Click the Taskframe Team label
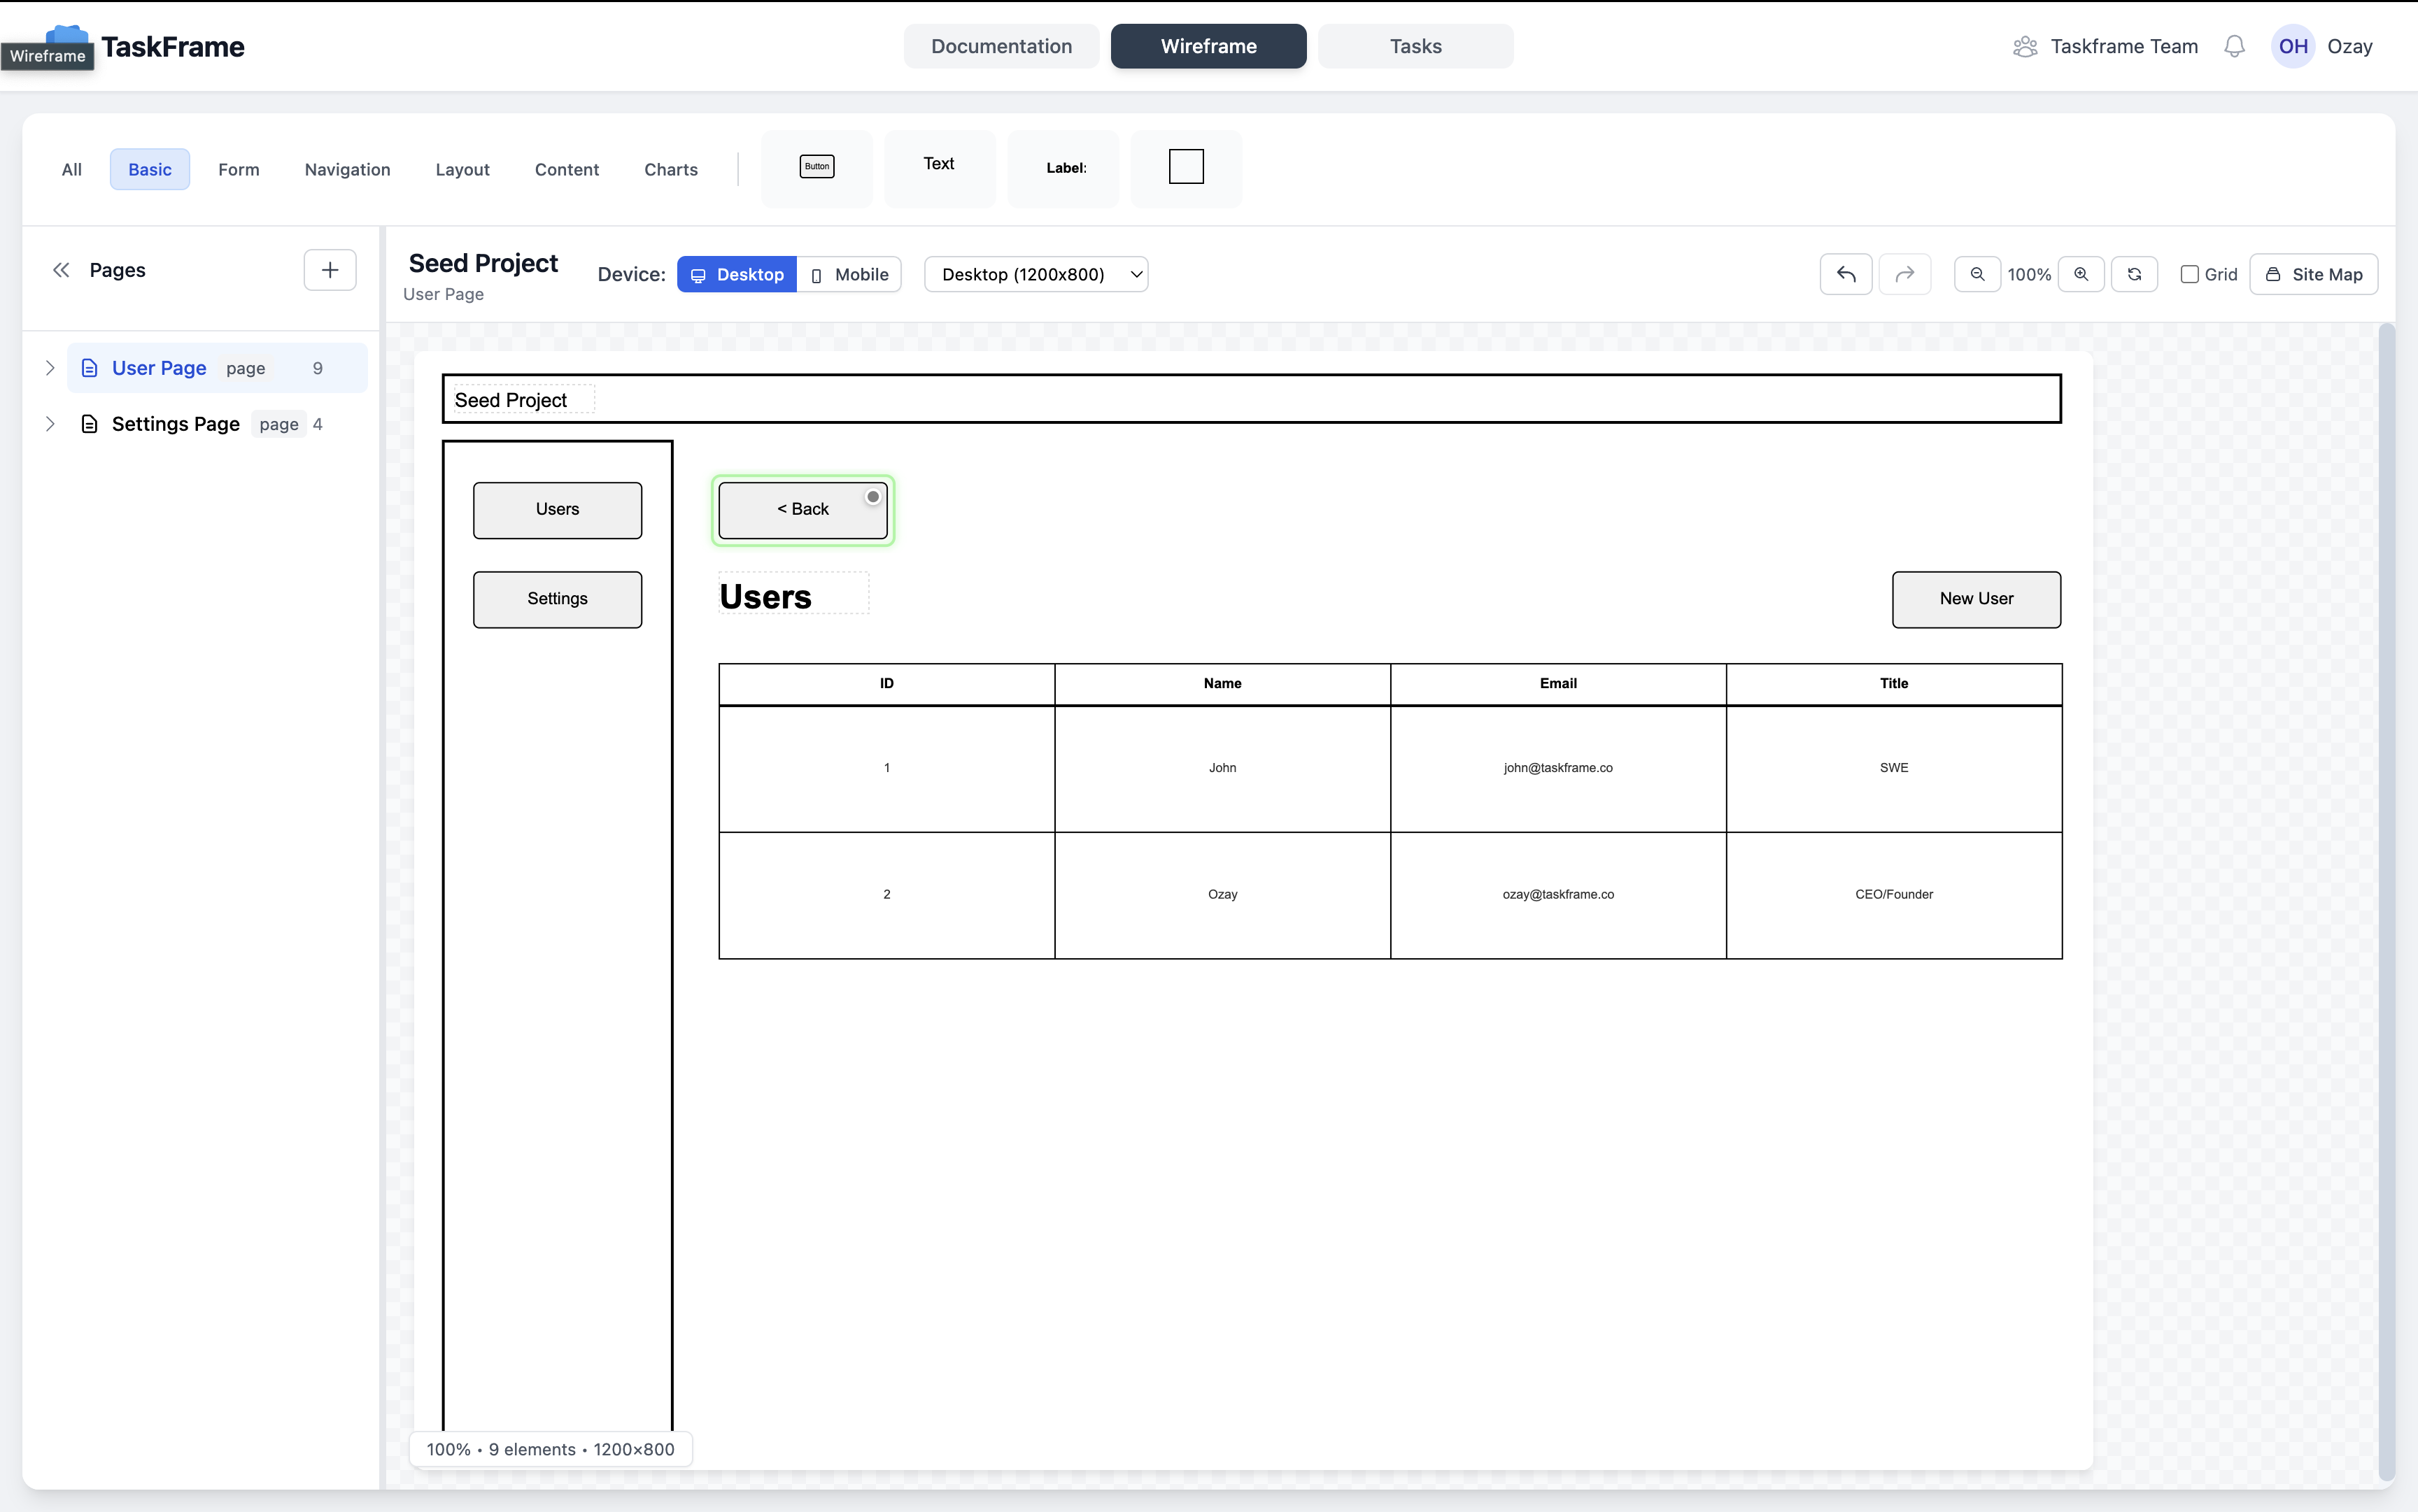Screen dimensions: 2418x1512 click(2124, 46)
